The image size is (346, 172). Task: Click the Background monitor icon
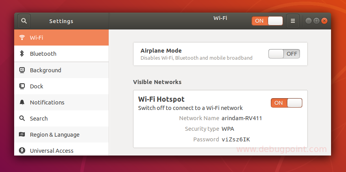[x=22, y=70]
